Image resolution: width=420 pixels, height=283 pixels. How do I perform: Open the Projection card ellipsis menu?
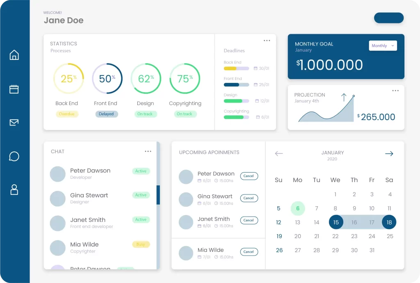(x=395, y=90)
